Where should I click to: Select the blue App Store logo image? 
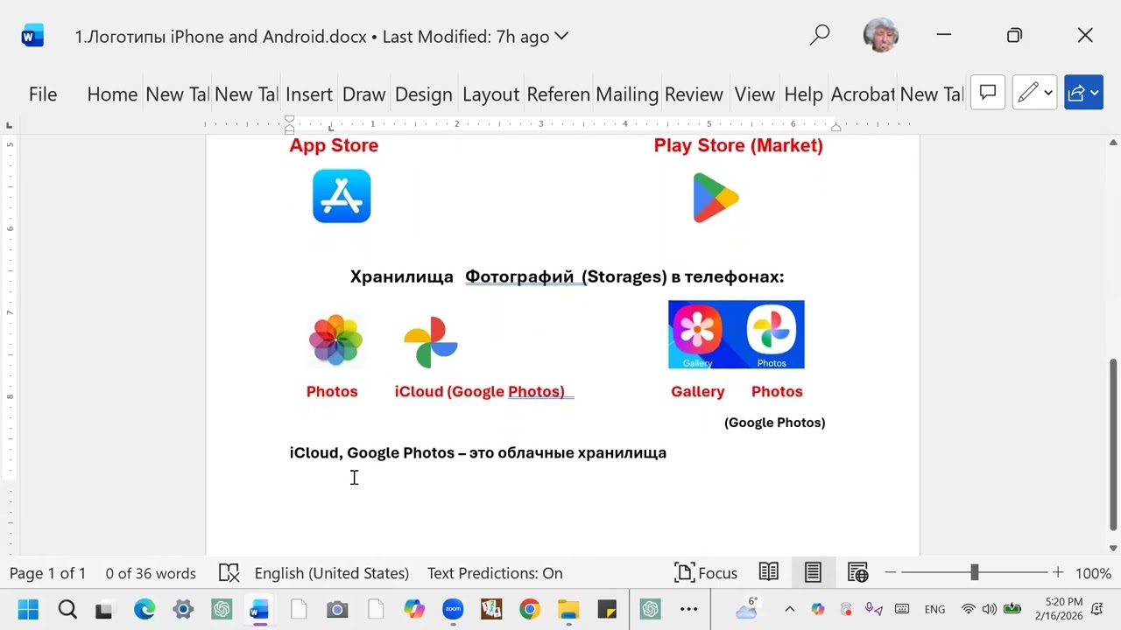342,196
